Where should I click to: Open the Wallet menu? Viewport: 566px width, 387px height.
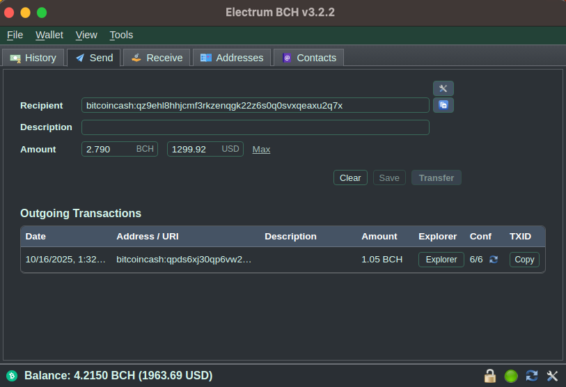[x=49, y=35]
